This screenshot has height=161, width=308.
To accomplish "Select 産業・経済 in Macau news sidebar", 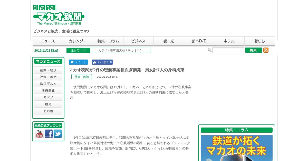I will click(48, 70).
